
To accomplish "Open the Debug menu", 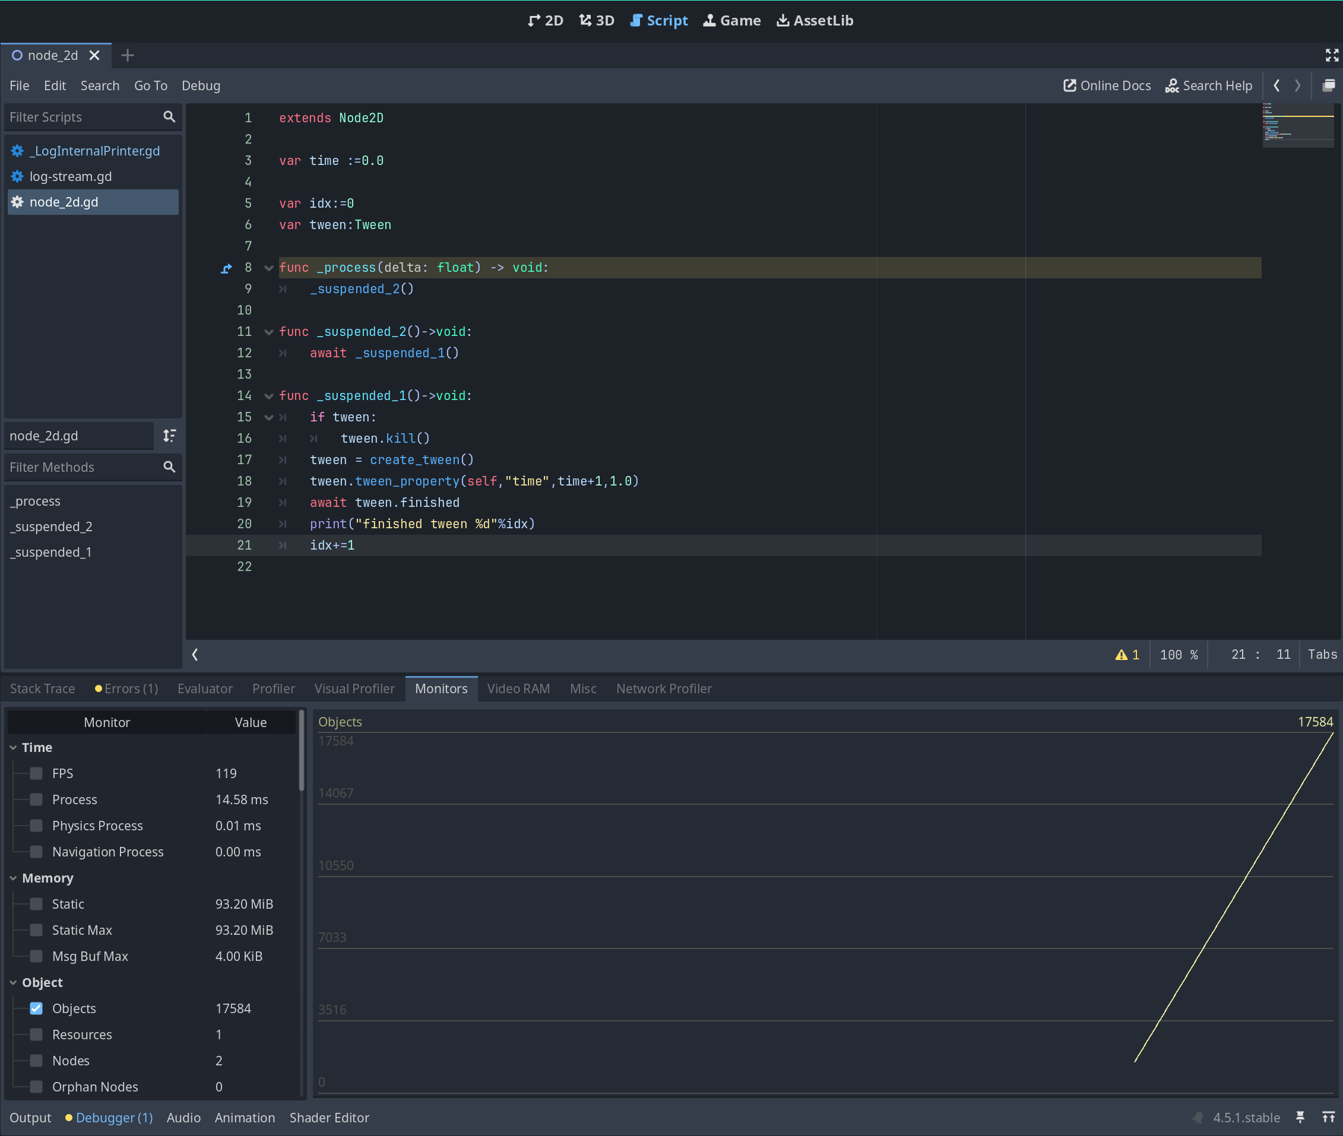I will pos(200,85).
